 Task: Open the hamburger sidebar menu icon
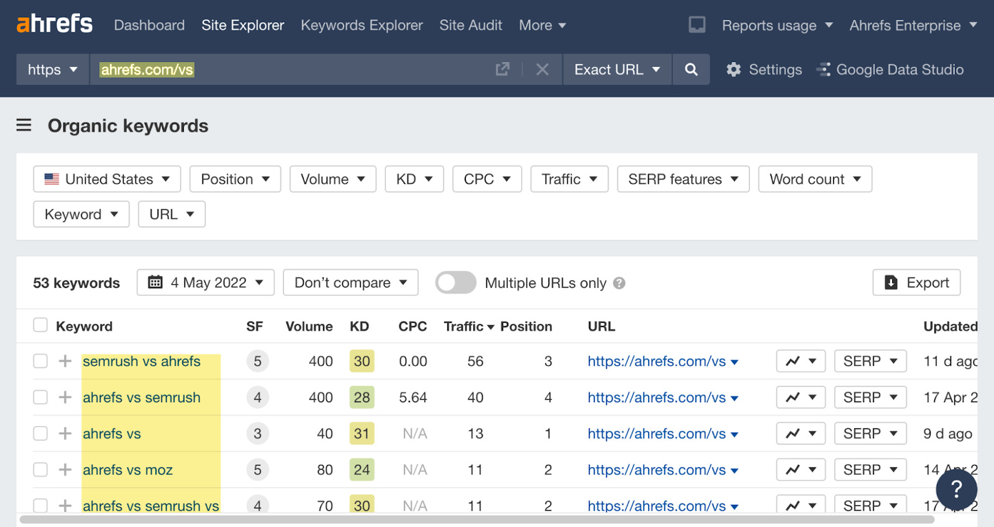24,125
